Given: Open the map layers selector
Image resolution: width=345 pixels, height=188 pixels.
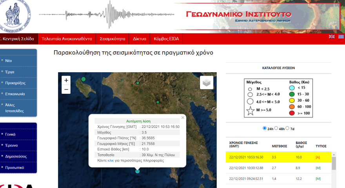Looking at the screenshot, I should [206, 83].
